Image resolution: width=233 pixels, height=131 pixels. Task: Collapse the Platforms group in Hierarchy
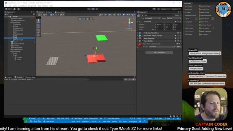[11, 23]
